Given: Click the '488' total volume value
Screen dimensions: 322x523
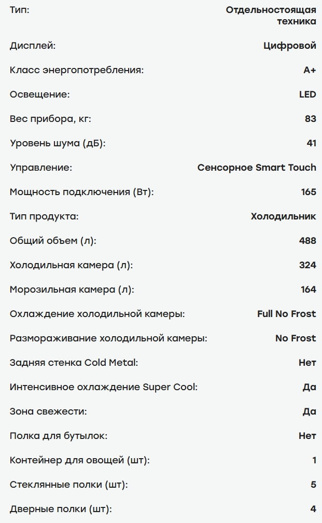Looking at the screenshot, I should pyautogui.click(x=307, y=241).
